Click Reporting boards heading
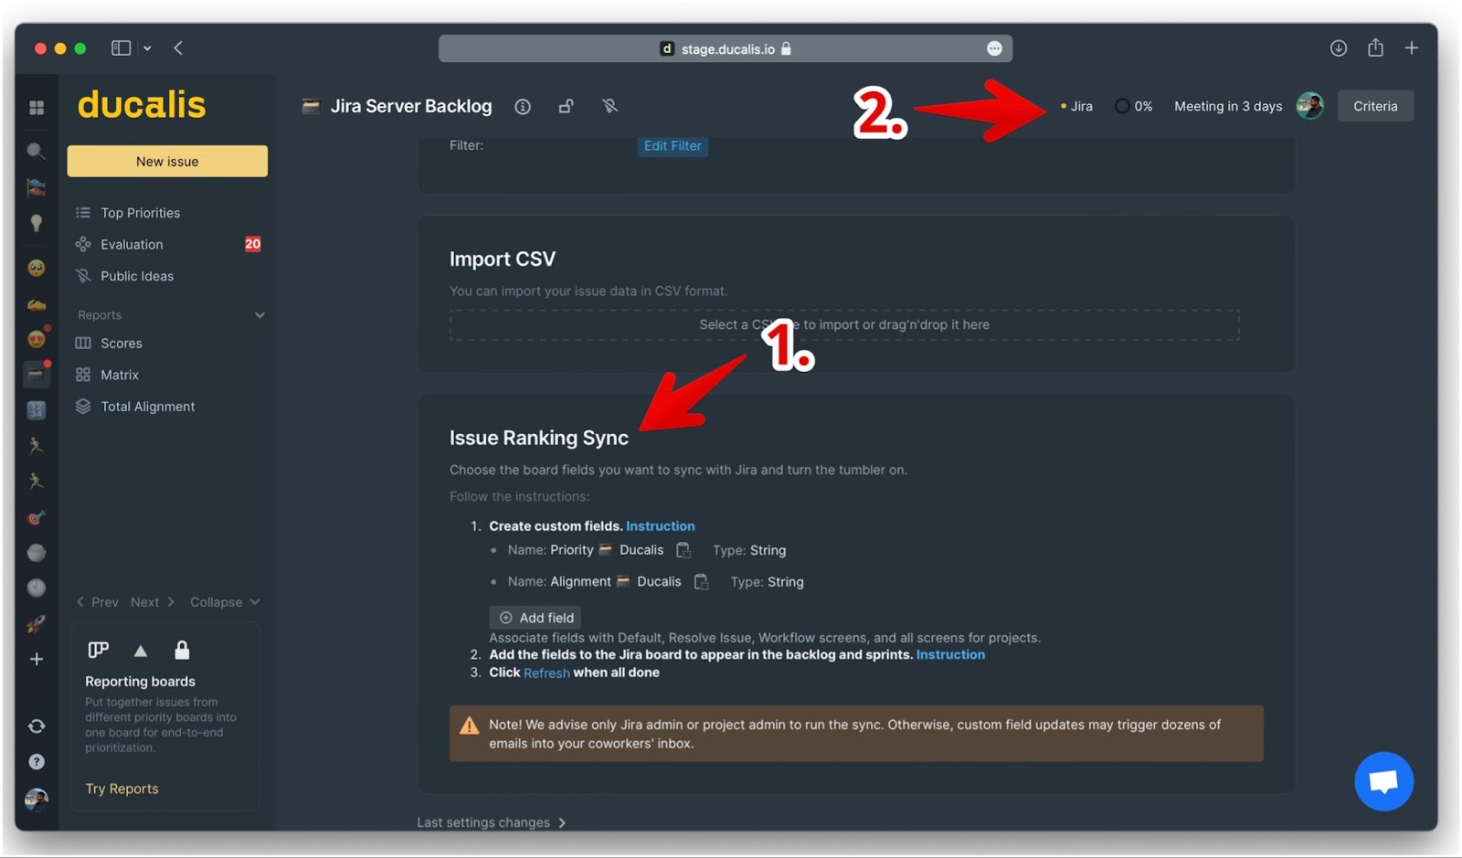1462x858 pixels. [x=140, y=682]
